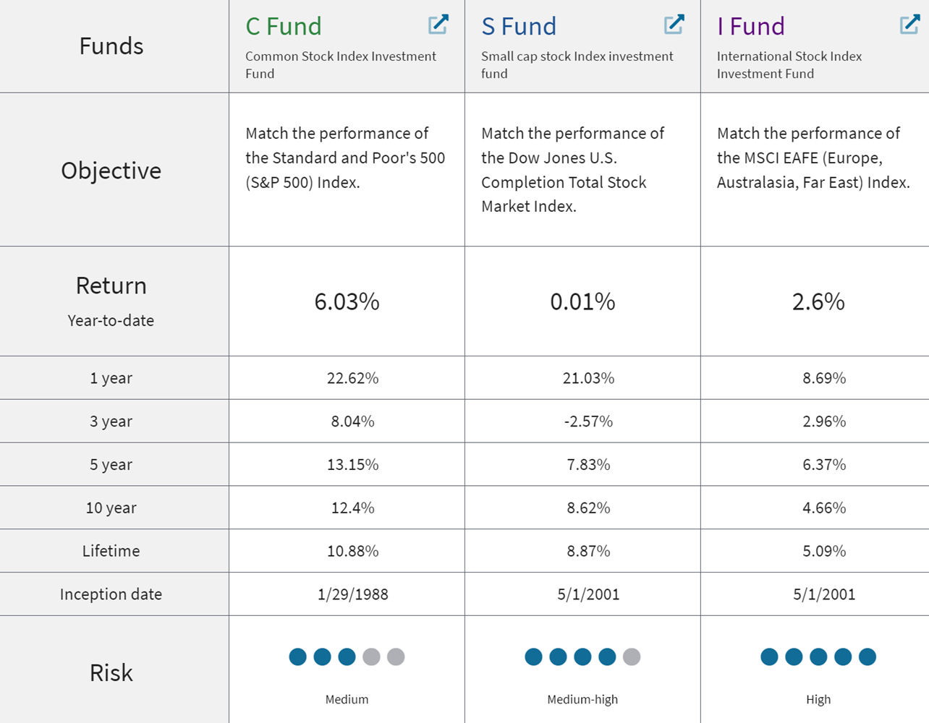
Task: Click the last risk dot for I Fund
Action: click(868, 657)
